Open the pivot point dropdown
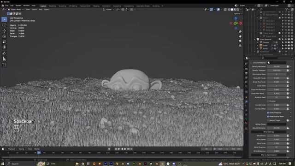 click(x=118, y=9)
